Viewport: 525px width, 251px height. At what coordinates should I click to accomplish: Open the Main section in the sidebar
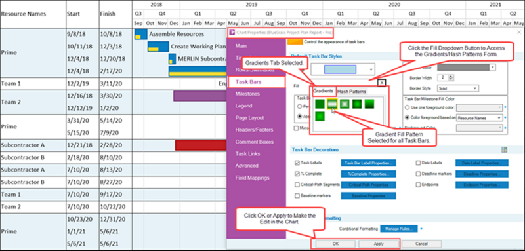[241, 46]
